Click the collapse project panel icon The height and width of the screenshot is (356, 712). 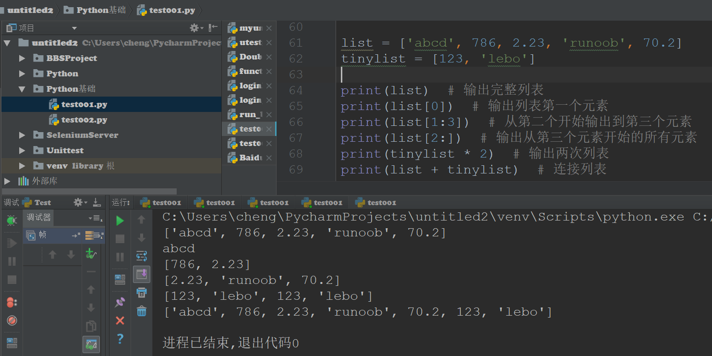coord(213,28)
